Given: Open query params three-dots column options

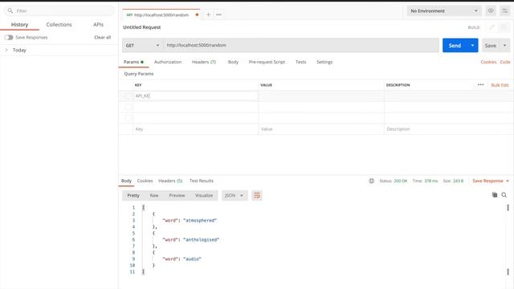Looking at the screenshot, I should [480, 84].
